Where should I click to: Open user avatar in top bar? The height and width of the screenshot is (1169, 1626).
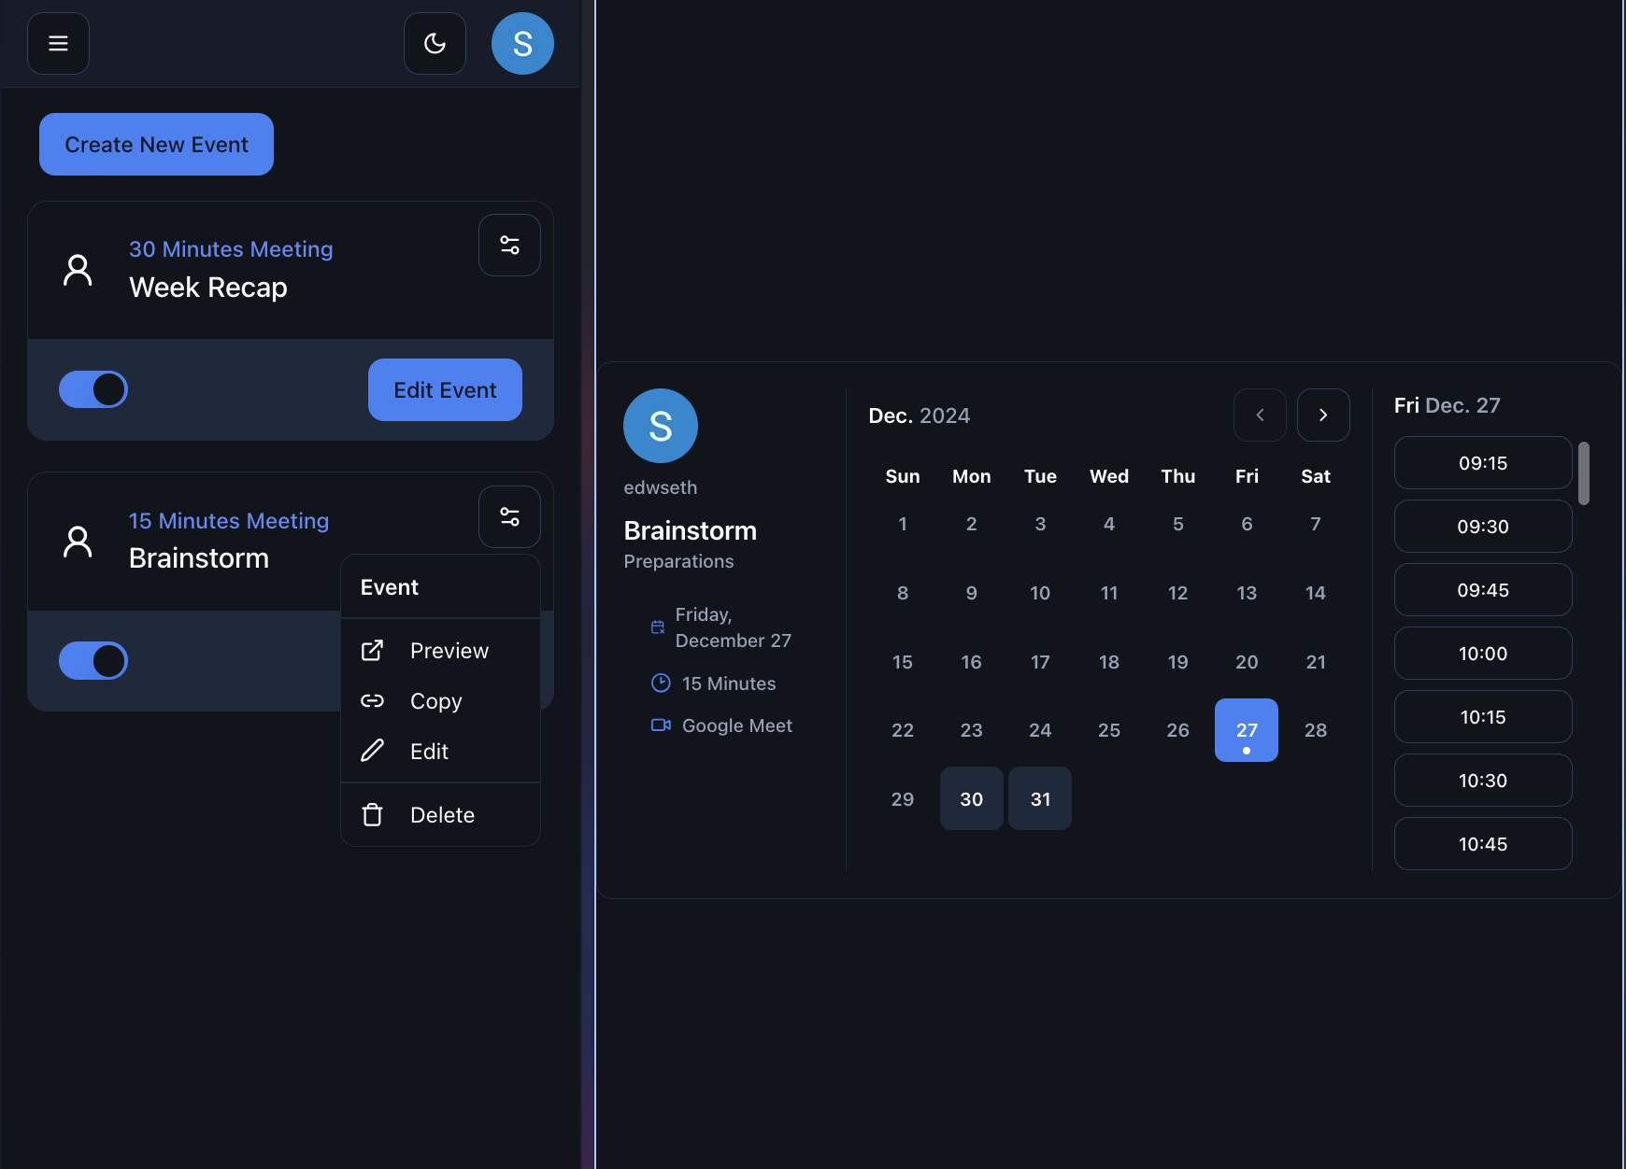[522, 43]
